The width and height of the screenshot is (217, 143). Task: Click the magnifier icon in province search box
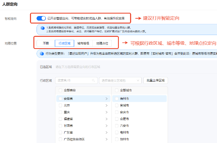(x=94, y=80)
